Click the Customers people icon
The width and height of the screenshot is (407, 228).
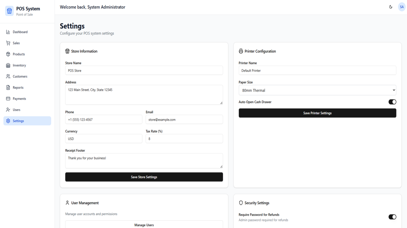click(8, 76)
